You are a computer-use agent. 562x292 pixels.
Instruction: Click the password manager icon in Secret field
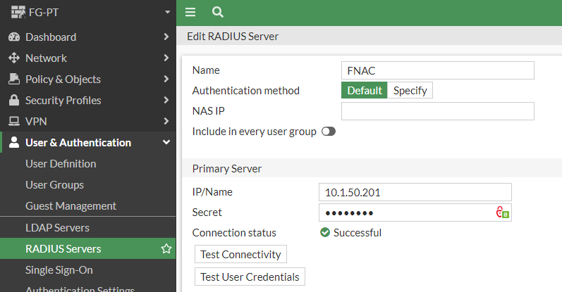click(x=502, y=212)
